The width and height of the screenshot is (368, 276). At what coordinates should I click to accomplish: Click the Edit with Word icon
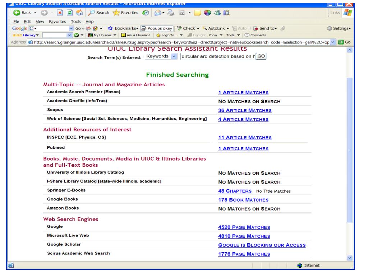click(182, 13)
